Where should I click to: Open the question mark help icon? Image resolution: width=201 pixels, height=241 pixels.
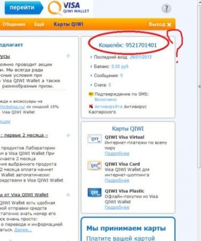(x=166, y=8)
